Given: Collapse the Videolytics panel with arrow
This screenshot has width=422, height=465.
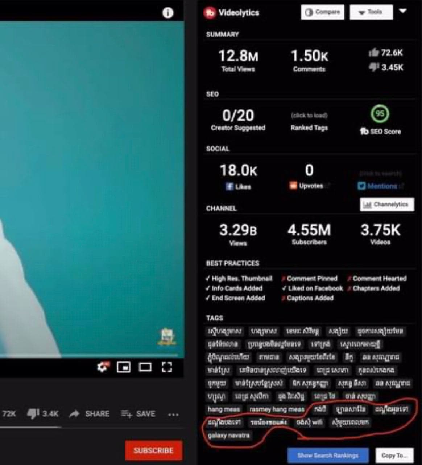Looking at the screenshot, I should click(x=403, y=11).
